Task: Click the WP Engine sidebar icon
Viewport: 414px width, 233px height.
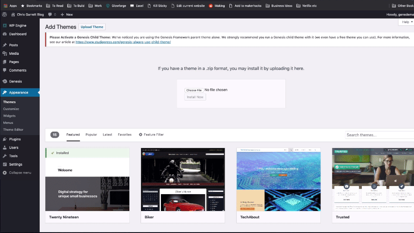Action: pyautogui.click(x=5, y=25)
